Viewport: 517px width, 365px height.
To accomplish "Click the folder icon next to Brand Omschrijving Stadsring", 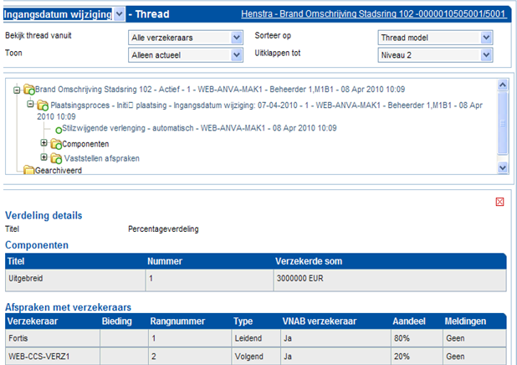I will click(x=28, y=89).
